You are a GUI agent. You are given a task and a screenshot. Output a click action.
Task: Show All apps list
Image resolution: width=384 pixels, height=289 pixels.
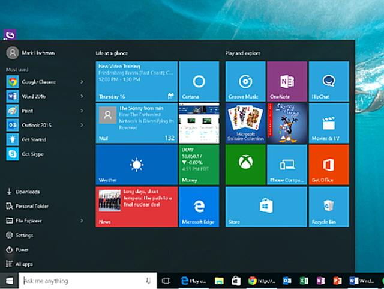(19, 264)
